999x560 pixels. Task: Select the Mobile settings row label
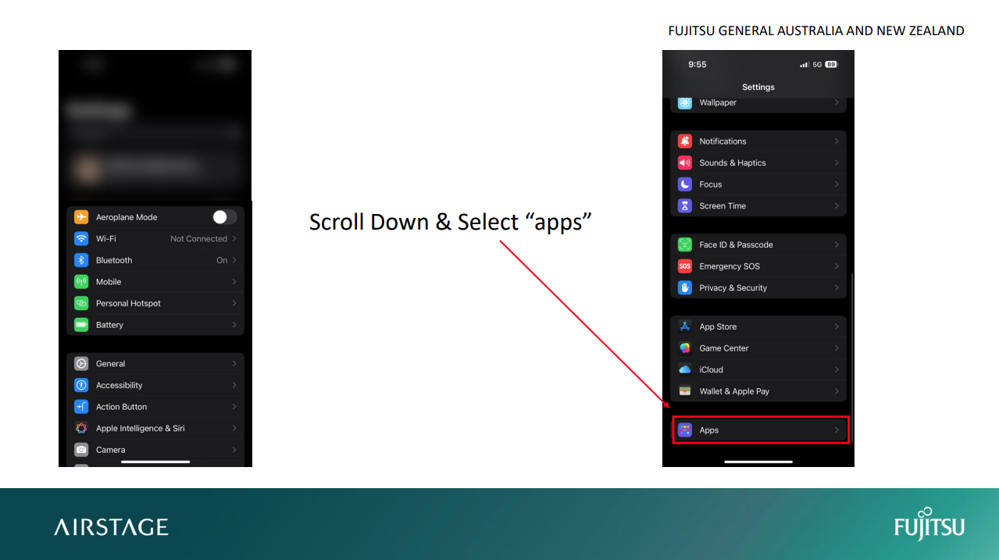109,282
